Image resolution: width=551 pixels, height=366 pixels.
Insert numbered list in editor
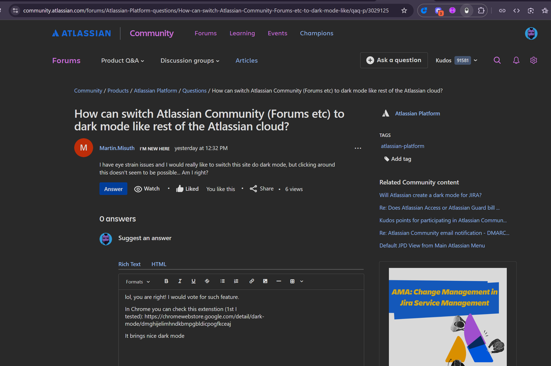[236, 281]
